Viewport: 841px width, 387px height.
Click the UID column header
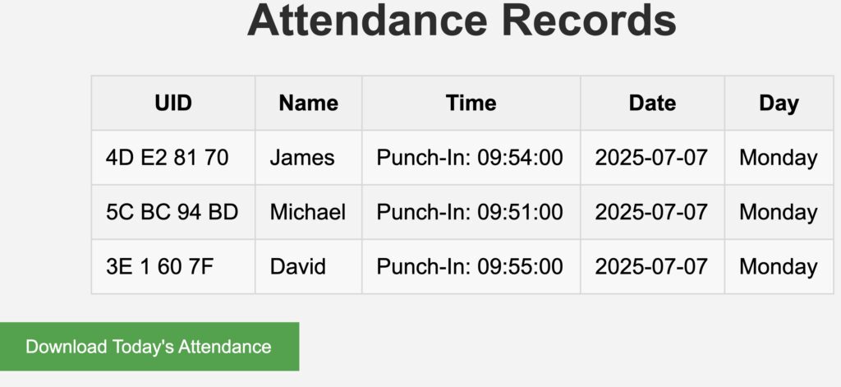(x=173, y=103)
